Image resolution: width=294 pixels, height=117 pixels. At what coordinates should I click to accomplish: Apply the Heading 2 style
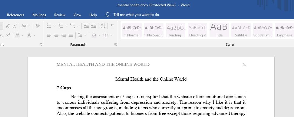(197, 30)
